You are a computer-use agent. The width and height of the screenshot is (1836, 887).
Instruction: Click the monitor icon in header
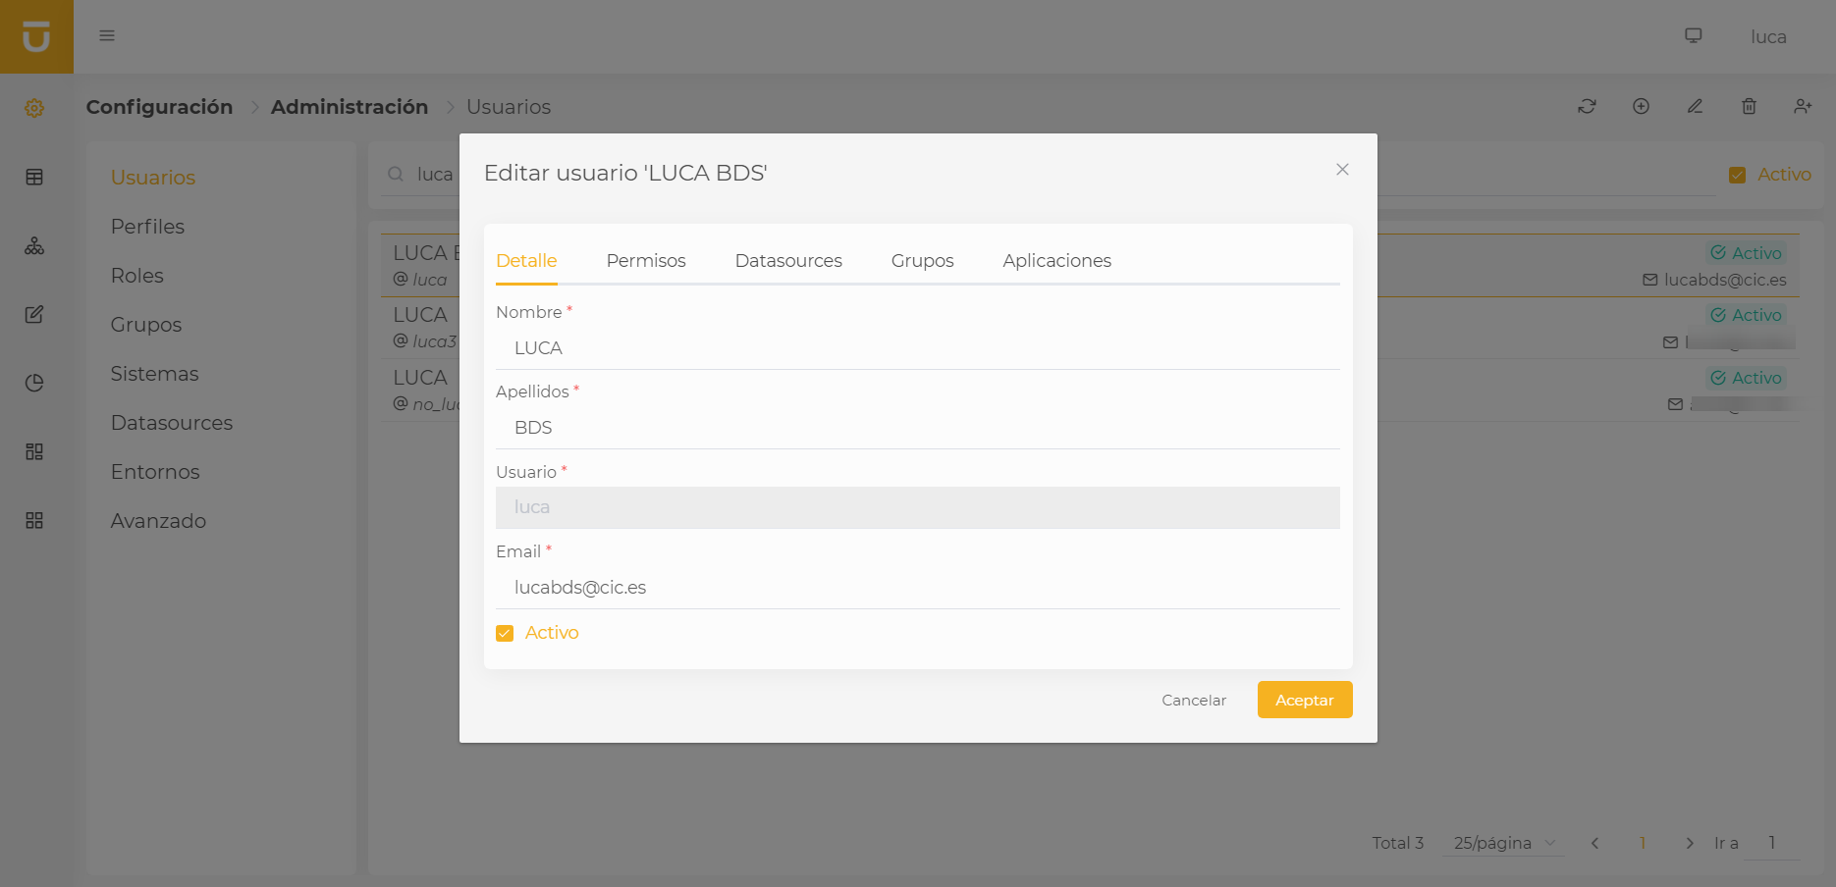(1694, 36)
